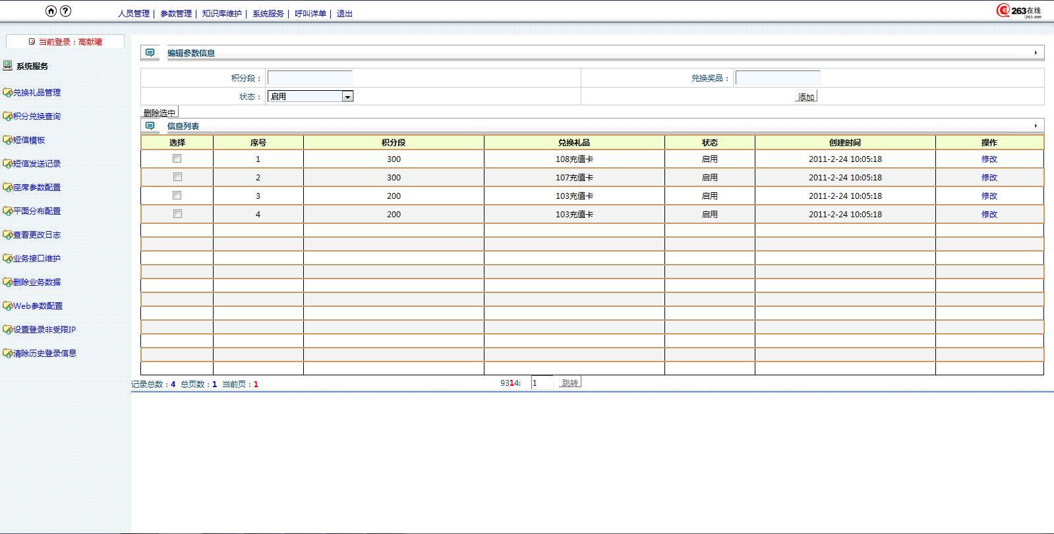The image size is (1054, 534).
Task: Click the icon next to 短信模板
Action: click(x=7, y=140)
